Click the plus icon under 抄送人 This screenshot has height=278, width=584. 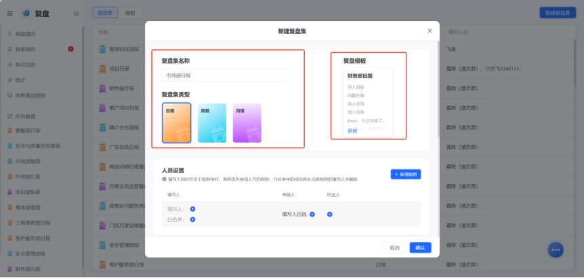click(x=330, y=214)
